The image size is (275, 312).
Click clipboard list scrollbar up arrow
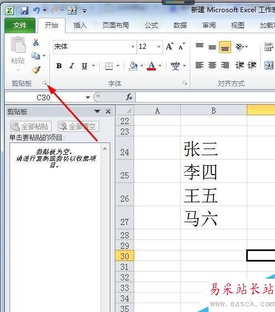[105, 149]
